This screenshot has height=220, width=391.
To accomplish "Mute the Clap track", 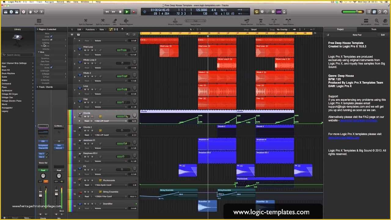I will point(85,103).
